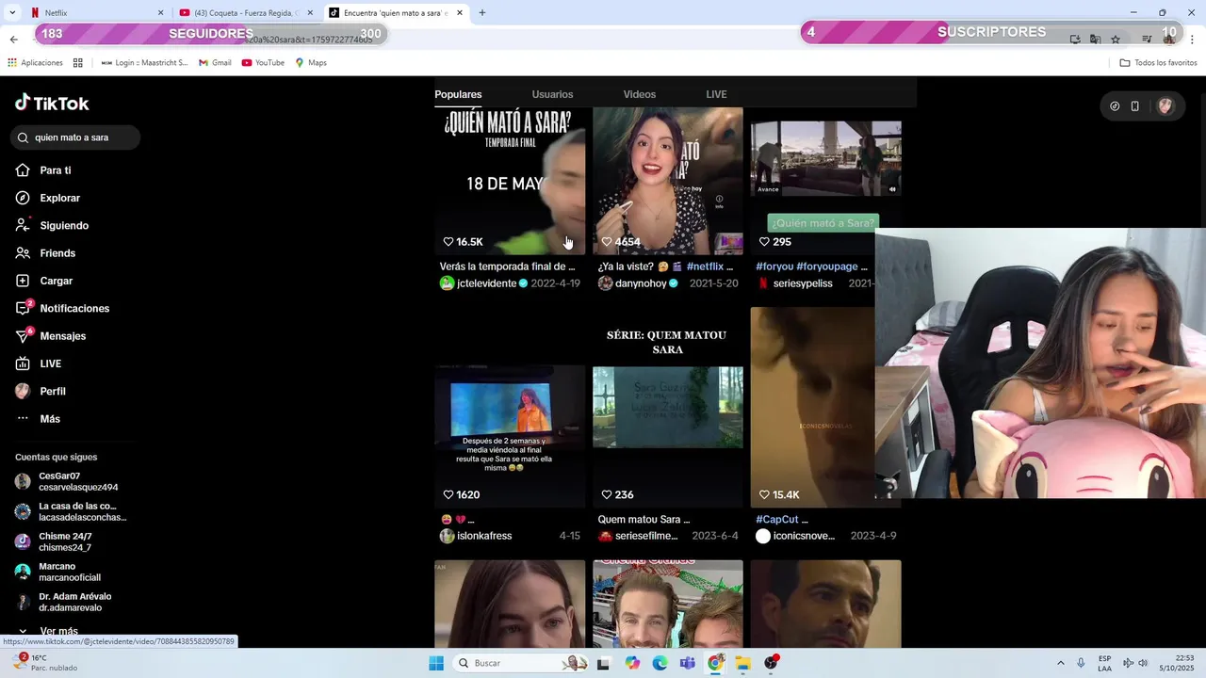Switch to the Usuarios results tab
The width and height of the screenshot is (1206, 678).
[x=552, y=94]
